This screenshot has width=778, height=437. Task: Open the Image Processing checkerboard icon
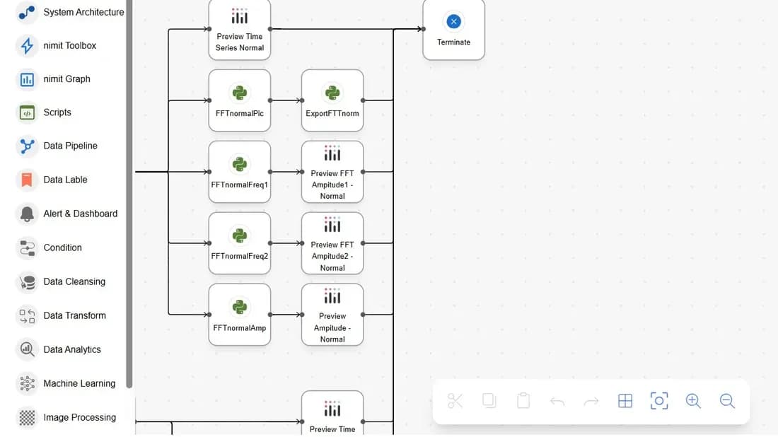(x=27, y=418)
